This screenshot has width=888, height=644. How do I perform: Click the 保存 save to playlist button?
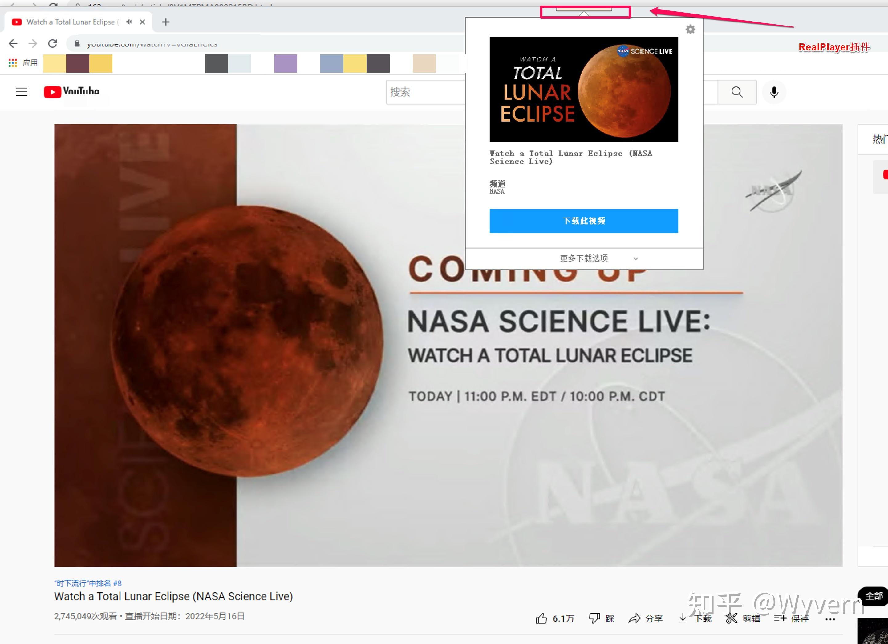coord(791,618)
